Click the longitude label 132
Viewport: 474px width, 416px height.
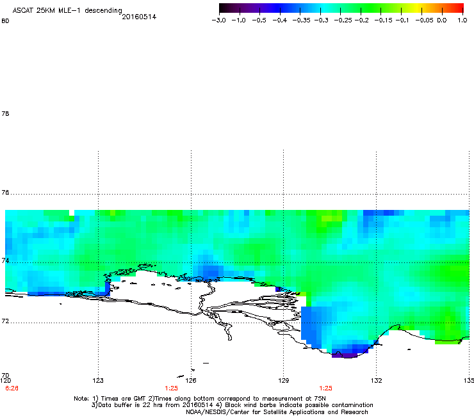(x=377, y=380)
